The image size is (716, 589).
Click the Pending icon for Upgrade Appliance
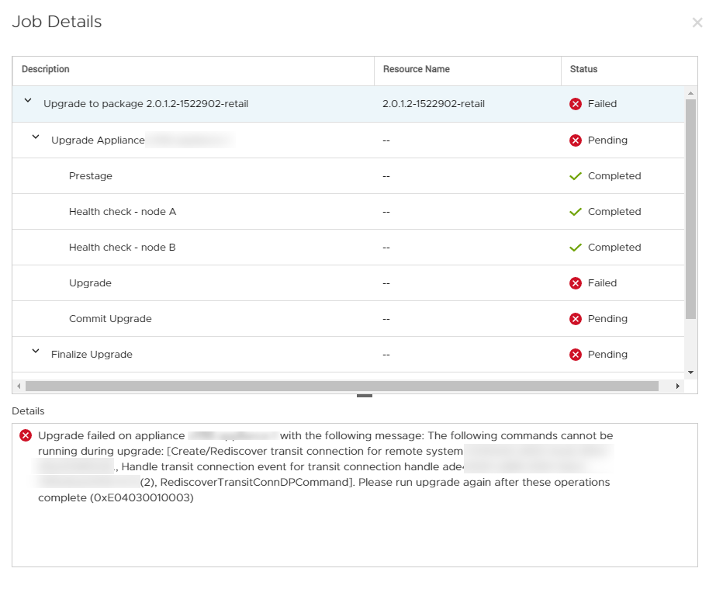click(x=575, y=140)
